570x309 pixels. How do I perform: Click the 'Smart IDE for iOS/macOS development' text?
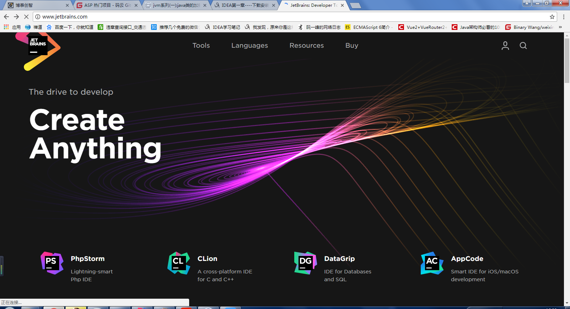[484, 276]
